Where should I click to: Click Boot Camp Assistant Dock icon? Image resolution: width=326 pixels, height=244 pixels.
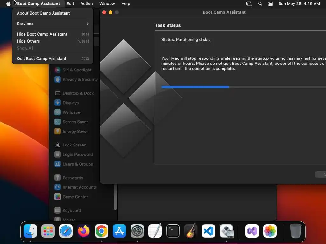click(226, 231)
